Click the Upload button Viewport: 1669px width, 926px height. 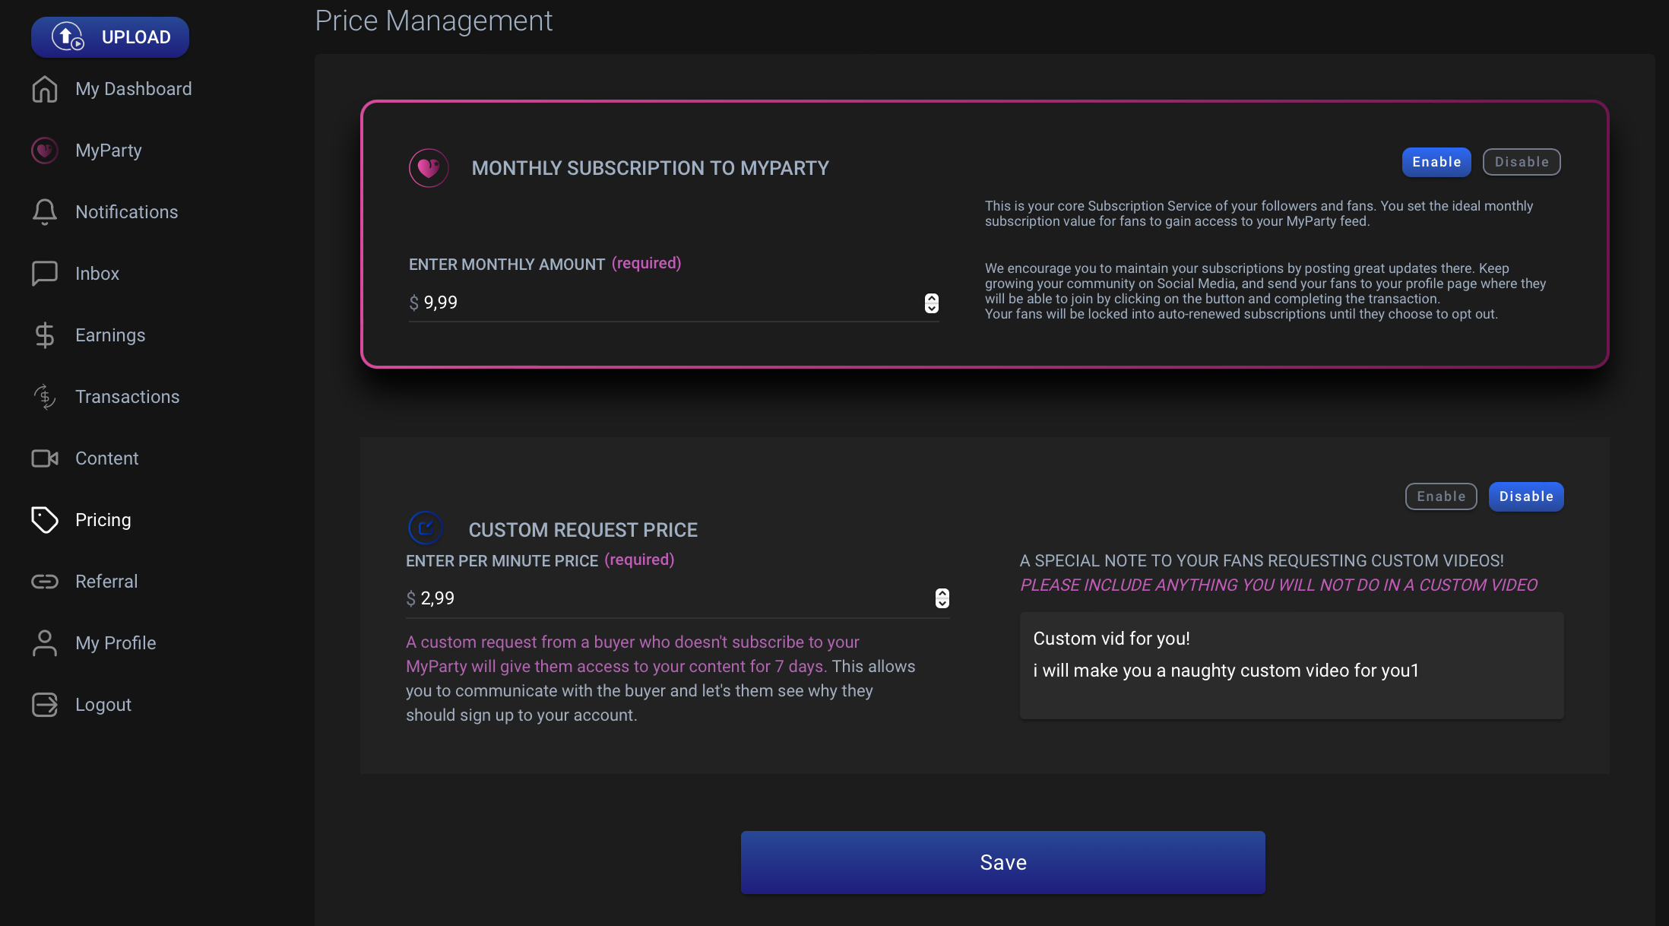[110, 36]
